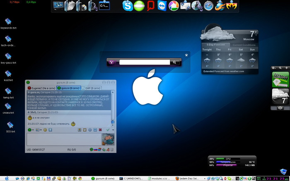Select temp.txt on the desktop
Viewport: 290px width, 181px height.
[x=8, y=93]
